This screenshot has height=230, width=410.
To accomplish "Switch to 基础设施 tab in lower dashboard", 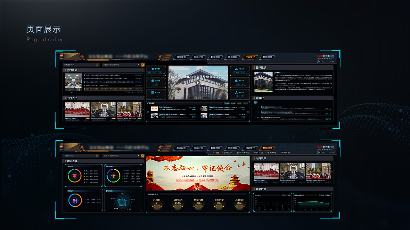I will 181,148.
